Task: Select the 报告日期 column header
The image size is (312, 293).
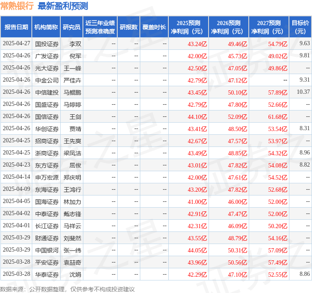Action: [16, 27]
